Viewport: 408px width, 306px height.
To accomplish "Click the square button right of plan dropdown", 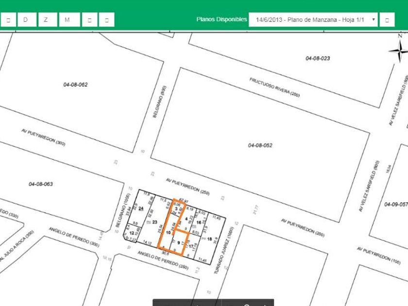I will [x=387, y=20].
